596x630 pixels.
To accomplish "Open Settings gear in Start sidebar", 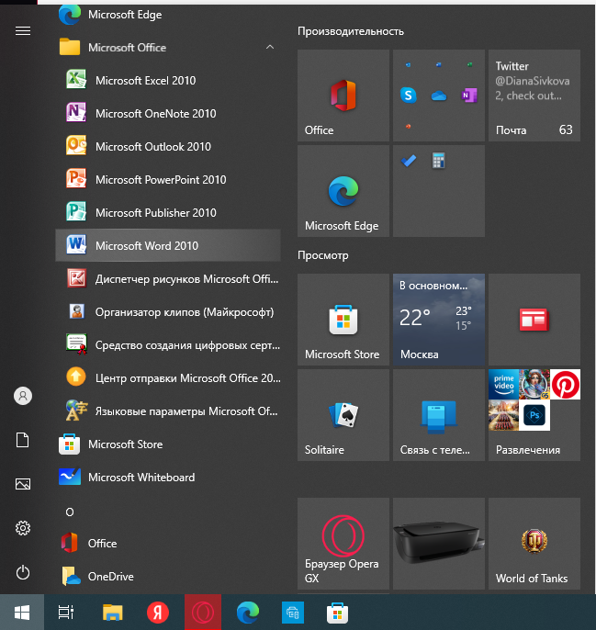I will [x=23, y=528].
